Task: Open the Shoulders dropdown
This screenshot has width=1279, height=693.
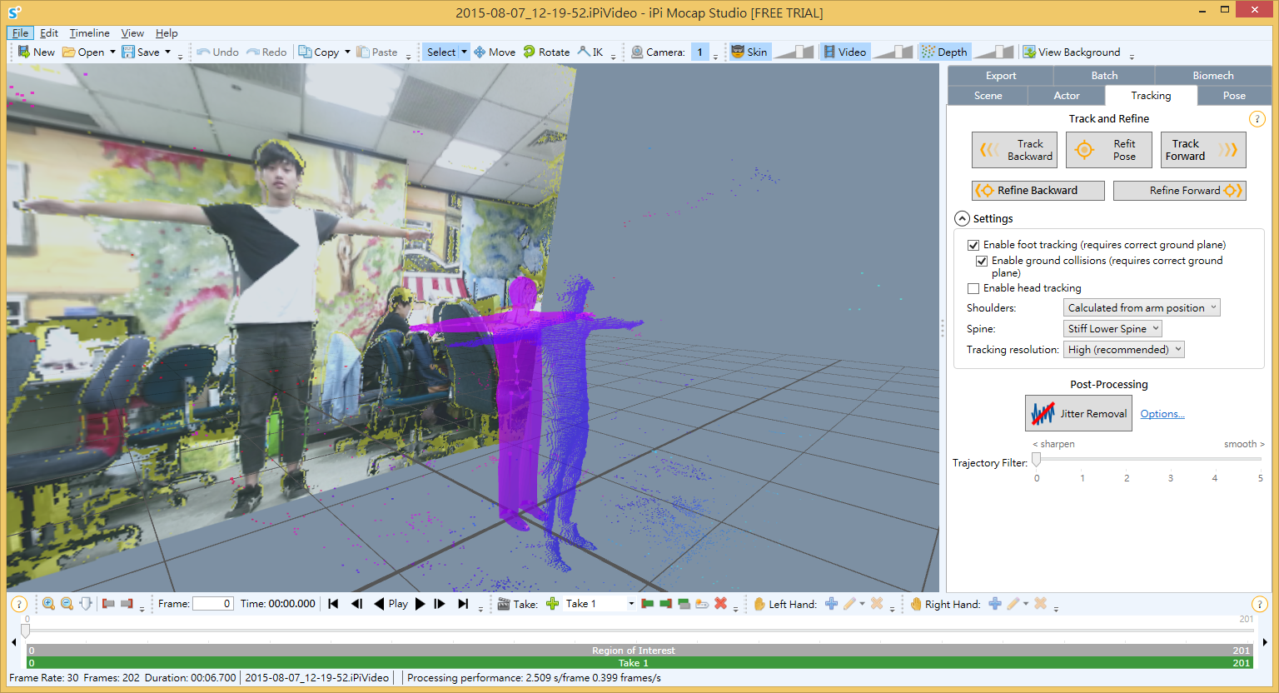Action: pos(1142,308)
